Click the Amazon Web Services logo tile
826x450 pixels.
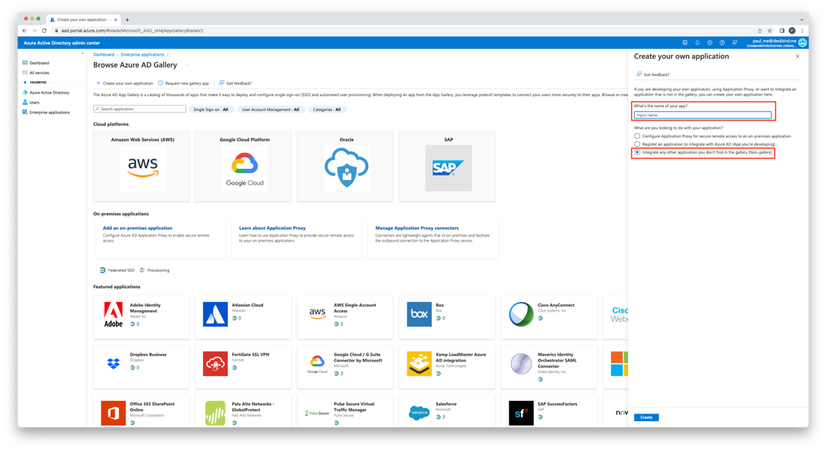[x=142, y=168]
